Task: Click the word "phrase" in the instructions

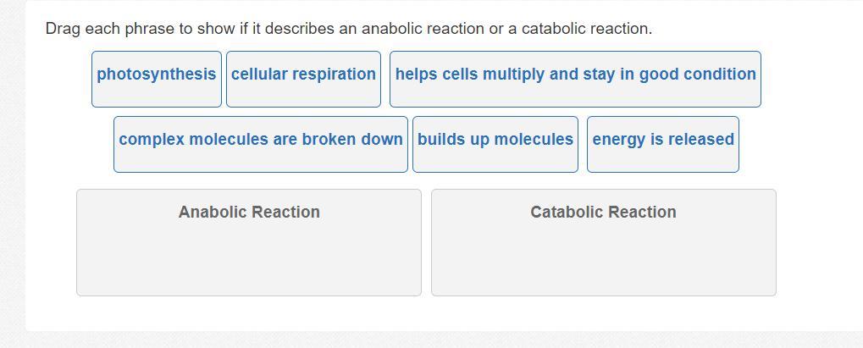Action: pos(149,29)
